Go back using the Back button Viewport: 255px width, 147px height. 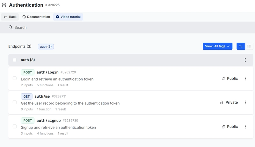[x=10, y=17]
